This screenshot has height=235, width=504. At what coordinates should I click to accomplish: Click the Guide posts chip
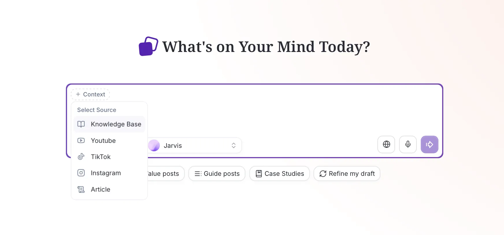click(x=217, y=174)
